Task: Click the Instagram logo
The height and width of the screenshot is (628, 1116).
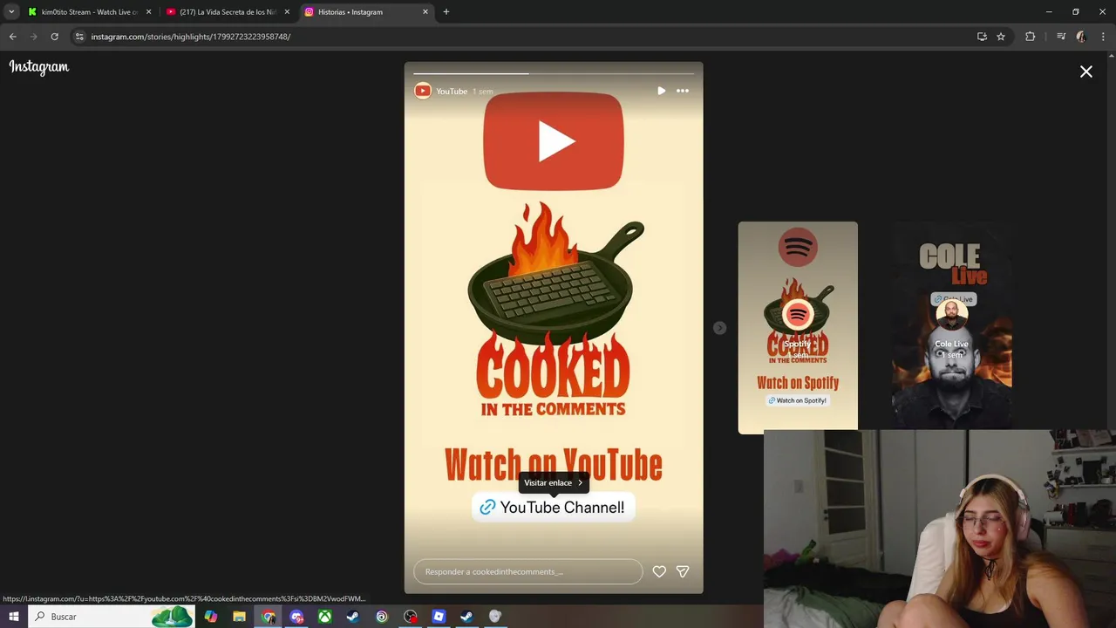Action: (x=39, y=67)
